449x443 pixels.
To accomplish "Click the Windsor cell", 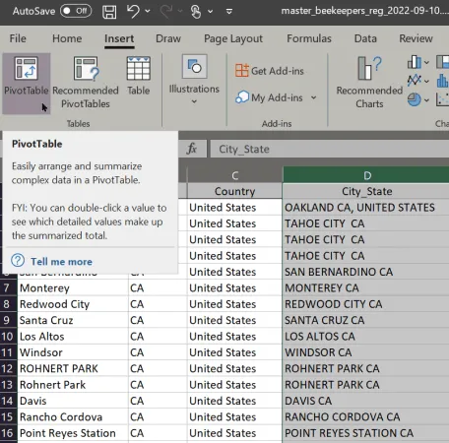I will point(73,352).
